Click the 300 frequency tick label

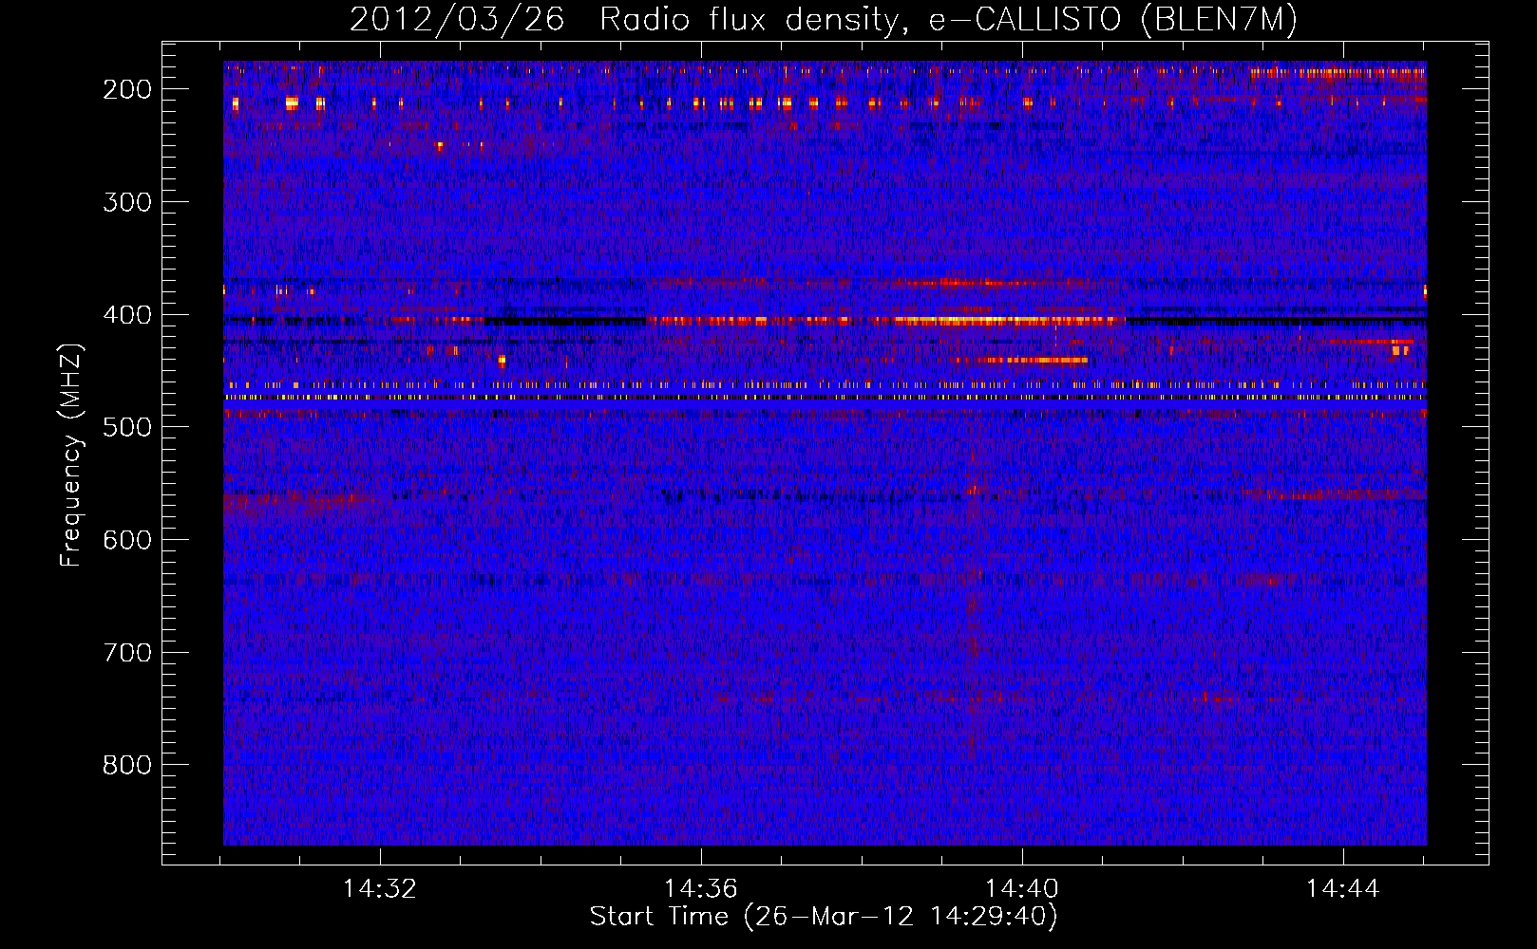(x=127, y=202)
